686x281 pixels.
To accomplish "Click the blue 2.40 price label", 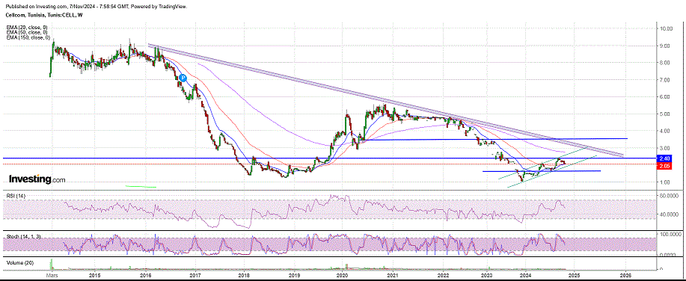I will 664,158.
